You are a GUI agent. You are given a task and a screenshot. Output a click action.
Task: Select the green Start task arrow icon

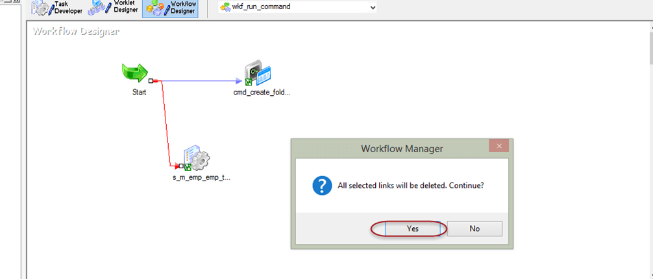(x=135, y=73)
